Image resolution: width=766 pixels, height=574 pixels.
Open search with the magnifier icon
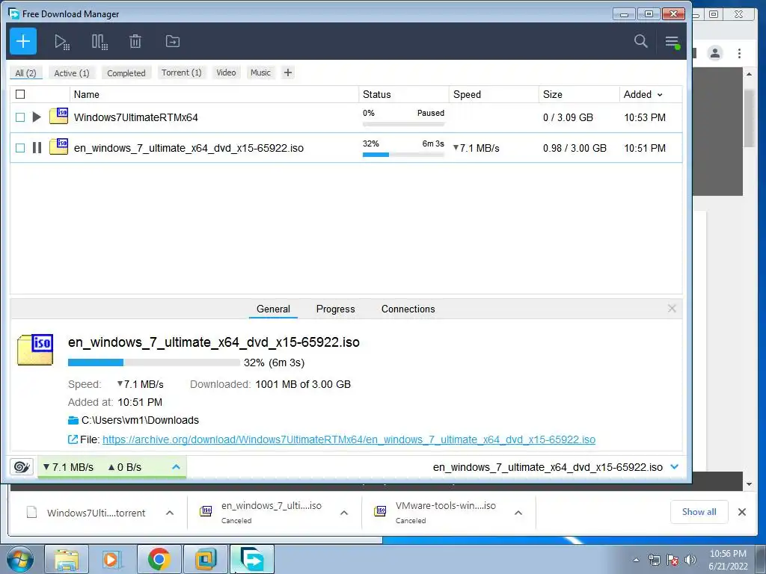(x=640, y=41)
